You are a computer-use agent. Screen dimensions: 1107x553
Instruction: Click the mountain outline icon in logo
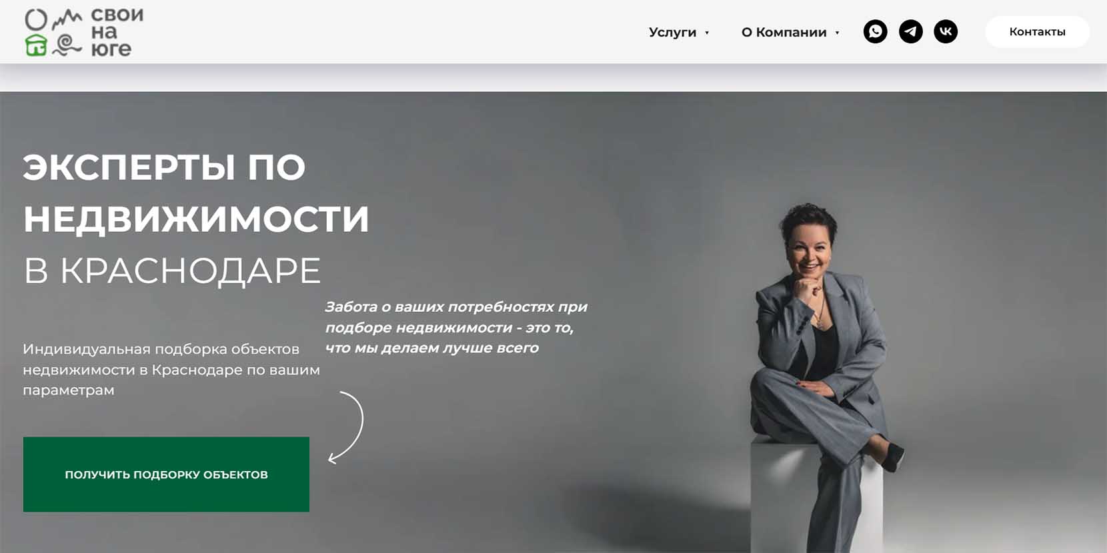67,20
